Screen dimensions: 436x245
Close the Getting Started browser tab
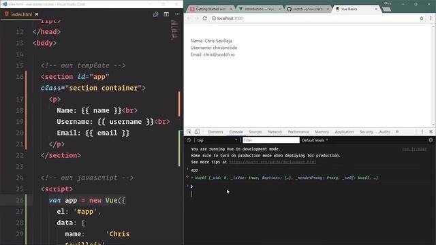pos(231,9)
